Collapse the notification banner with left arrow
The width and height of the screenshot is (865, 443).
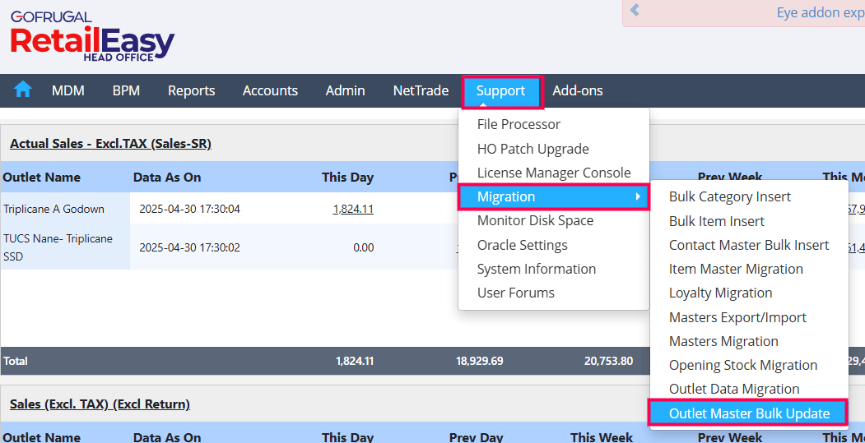coord(635,12)
